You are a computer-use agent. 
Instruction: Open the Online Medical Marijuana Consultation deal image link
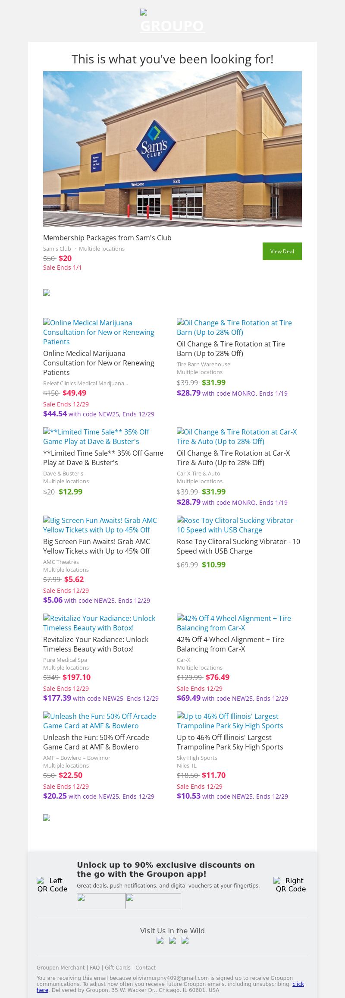pyautogui.click(x=98, y=332)
